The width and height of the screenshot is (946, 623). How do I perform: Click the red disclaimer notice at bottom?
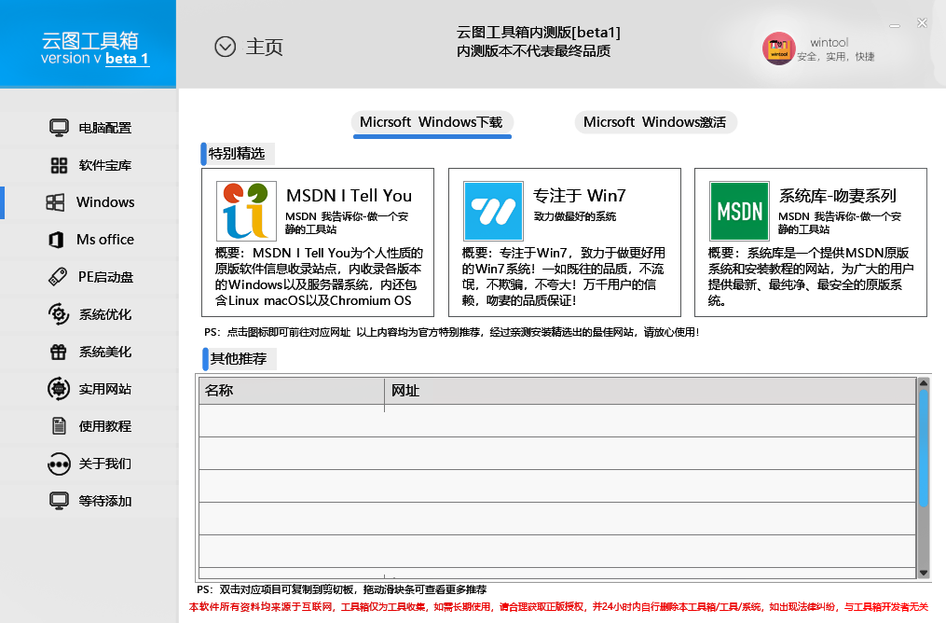pyautogui.click(x=558, y=607)
